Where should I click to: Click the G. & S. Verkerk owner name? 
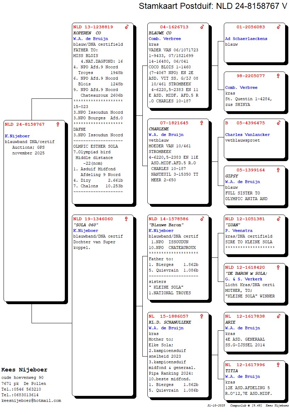click(x=244, y=279)
